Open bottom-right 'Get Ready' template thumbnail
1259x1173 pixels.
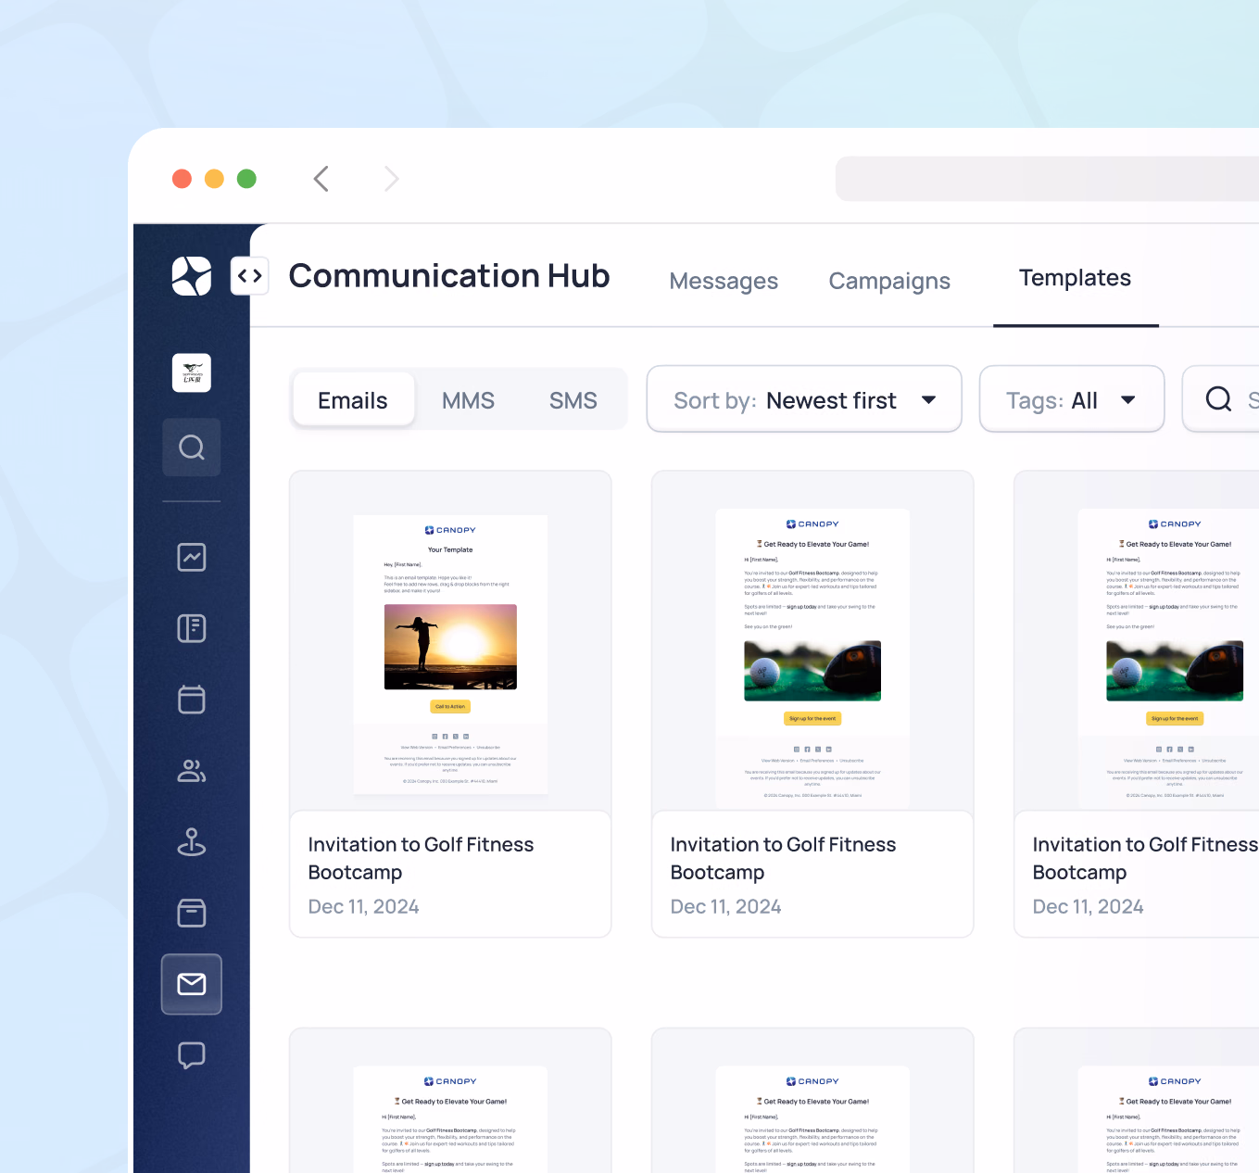click(1168, 1119)
